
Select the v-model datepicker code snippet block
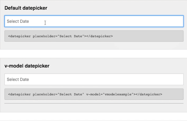point(94,94)
